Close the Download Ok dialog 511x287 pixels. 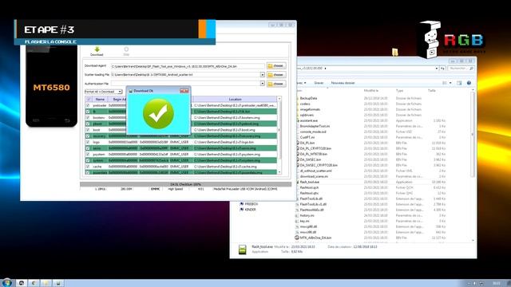[x=184, y=91]
